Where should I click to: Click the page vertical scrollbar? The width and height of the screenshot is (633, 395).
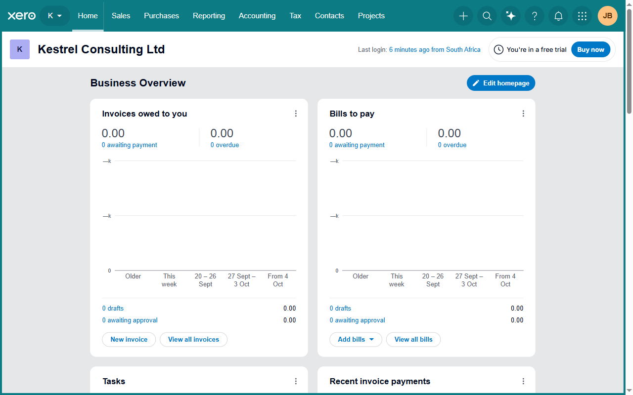pyautogui.click(x=629, y=62)
